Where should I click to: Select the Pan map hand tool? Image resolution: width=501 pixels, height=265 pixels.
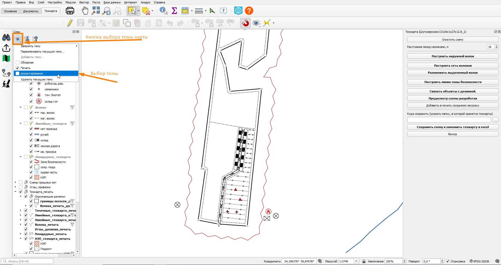[x=85, y=11]
